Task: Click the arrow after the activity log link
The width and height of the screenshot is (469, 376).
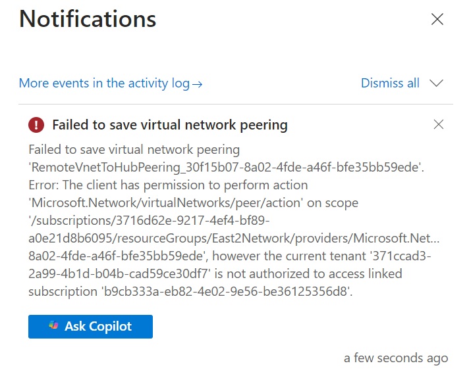Action: pos(197,84)
